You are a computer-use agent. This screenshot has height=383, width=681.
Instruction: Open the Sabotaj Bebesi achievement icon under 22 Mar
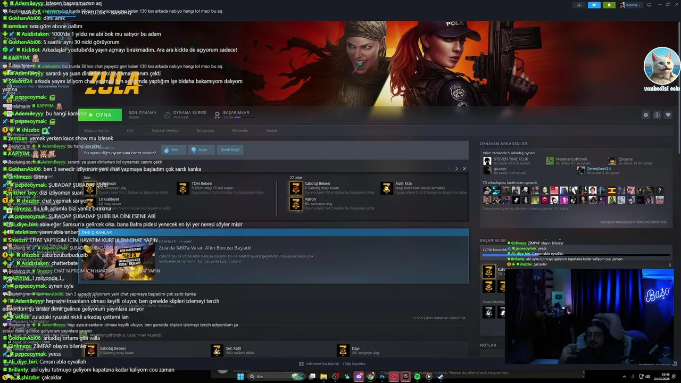pyautogui.click(x=296, y=188)
